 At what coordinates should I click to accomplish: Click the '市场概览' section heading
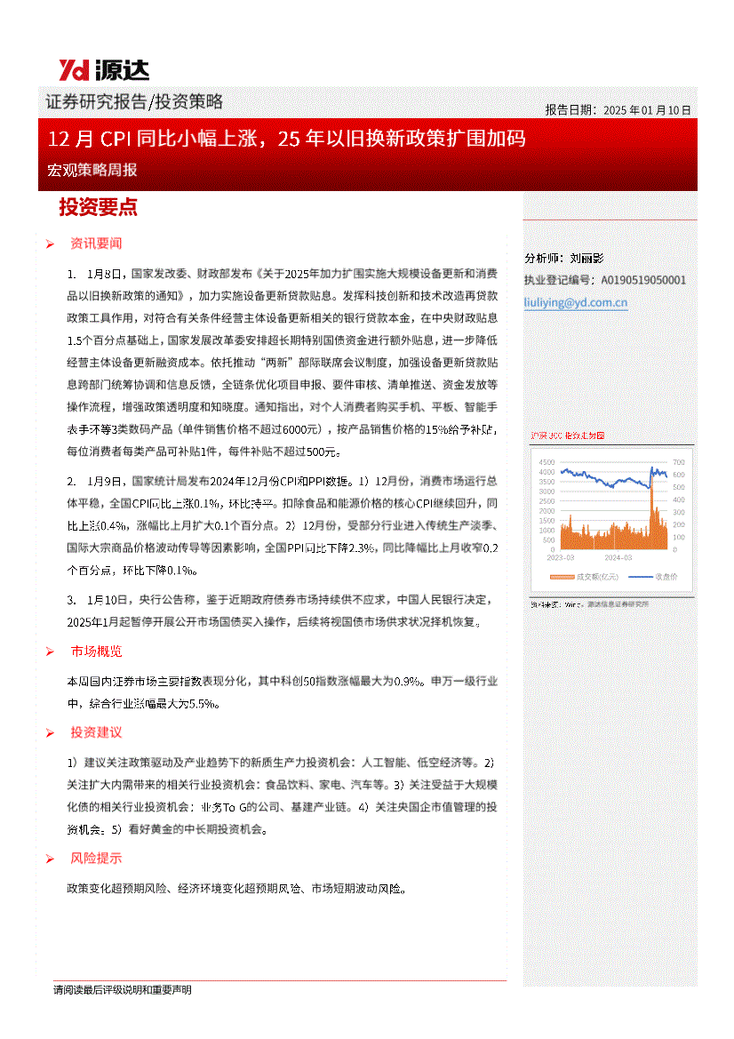[x=96, y=651]
